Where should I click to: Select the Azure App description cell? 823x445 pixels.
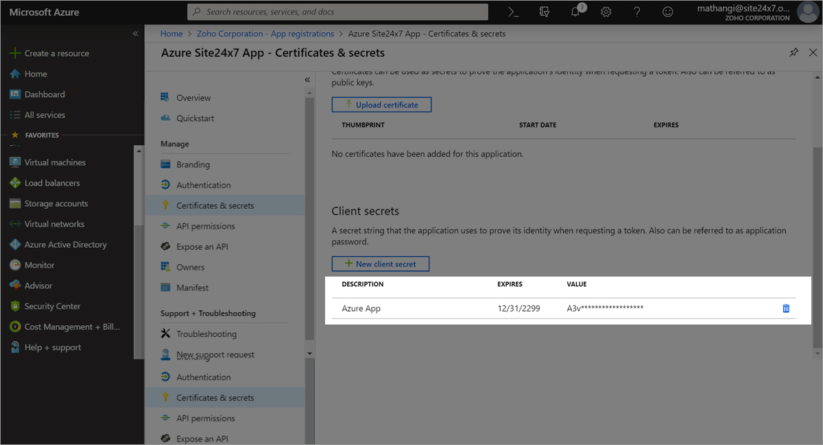point(361,309)
